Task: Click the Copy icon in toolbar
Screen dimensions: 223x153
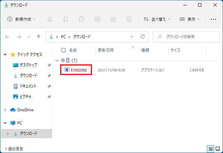Action: coord(65,19)
